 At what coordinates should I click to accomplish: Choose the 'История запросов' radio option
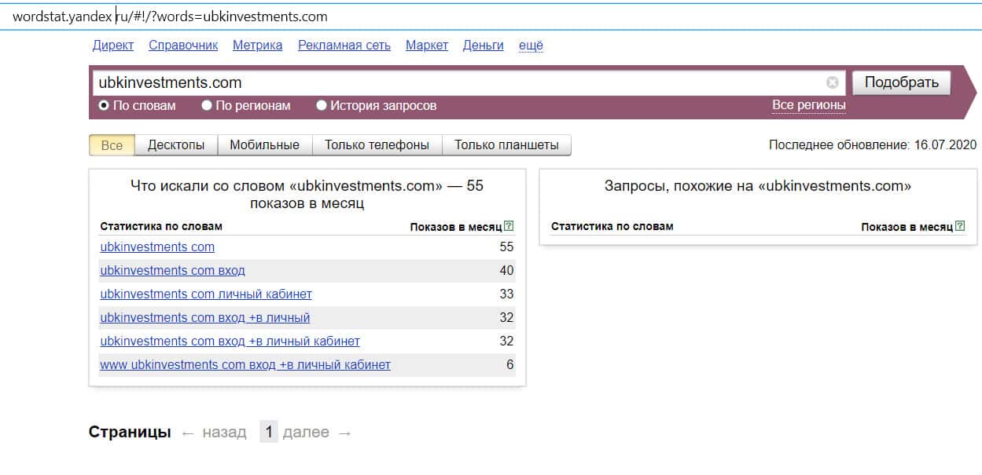pos(322,105)
